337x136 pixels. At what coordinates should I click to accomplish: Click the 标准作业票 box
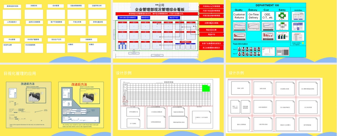pos(12,48)
